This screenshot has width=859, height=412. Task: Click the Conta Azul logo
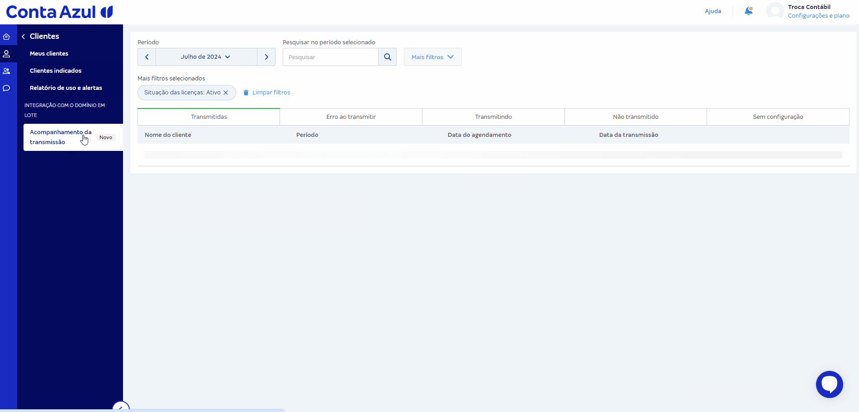coord(59,12)
